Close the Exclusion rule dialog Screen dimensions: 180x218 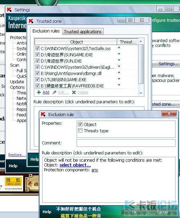pyautogui.click(x=169, y=113)
